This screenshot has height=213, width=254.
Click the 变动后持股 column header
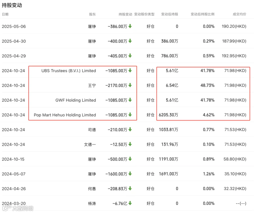pos(169,14)
